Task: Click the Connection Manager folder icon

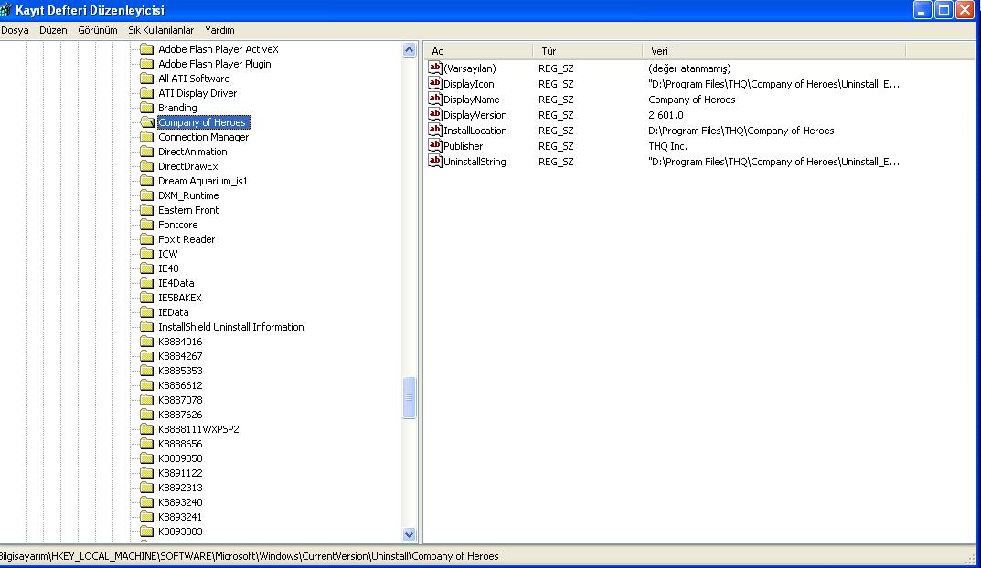Action: click(x=147, y=137)
